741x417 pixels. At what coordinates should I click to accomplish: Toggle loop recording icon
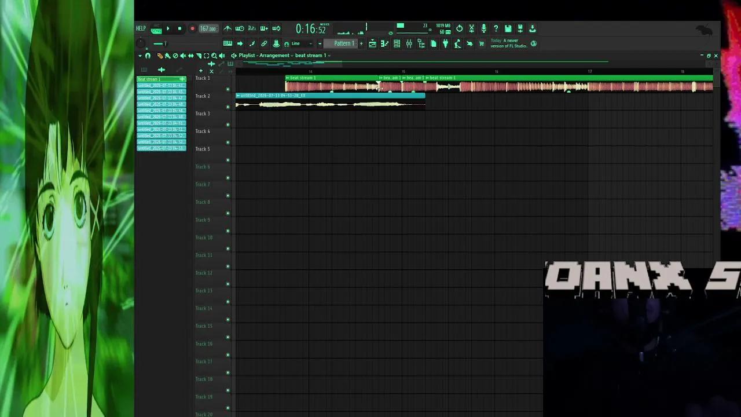click(276, 28)
